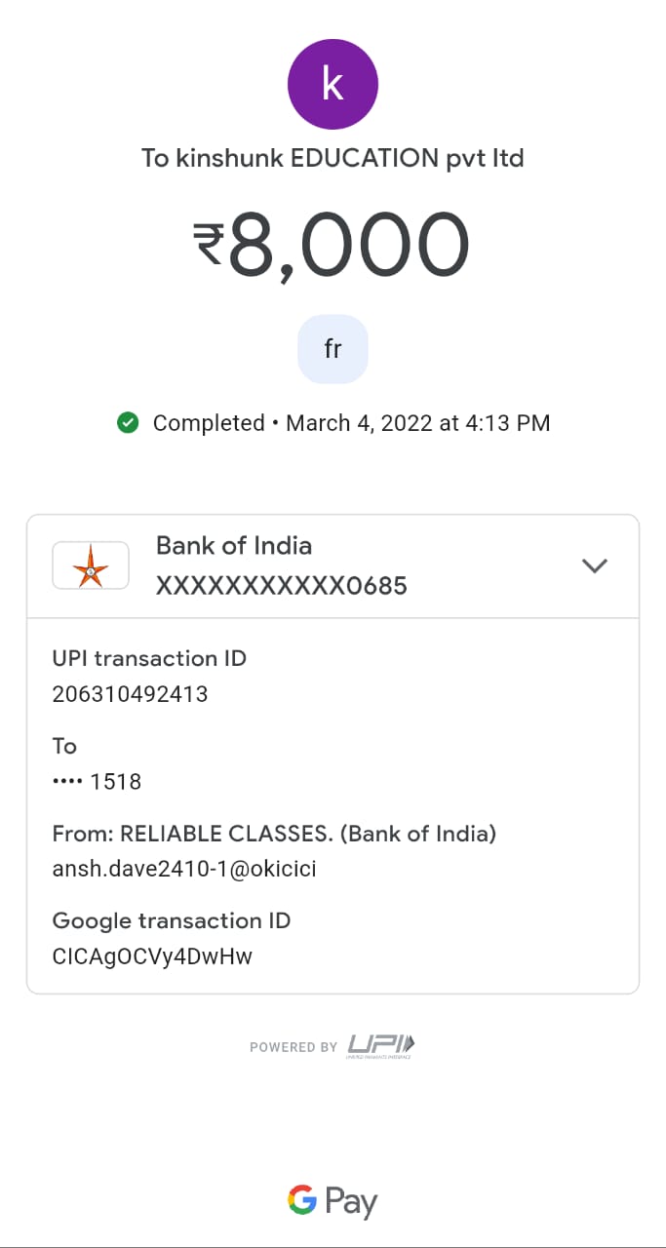
Task: Tap the Google transaction ID CICAgOCVy4DwHw
Action: (x=152, y=956)
